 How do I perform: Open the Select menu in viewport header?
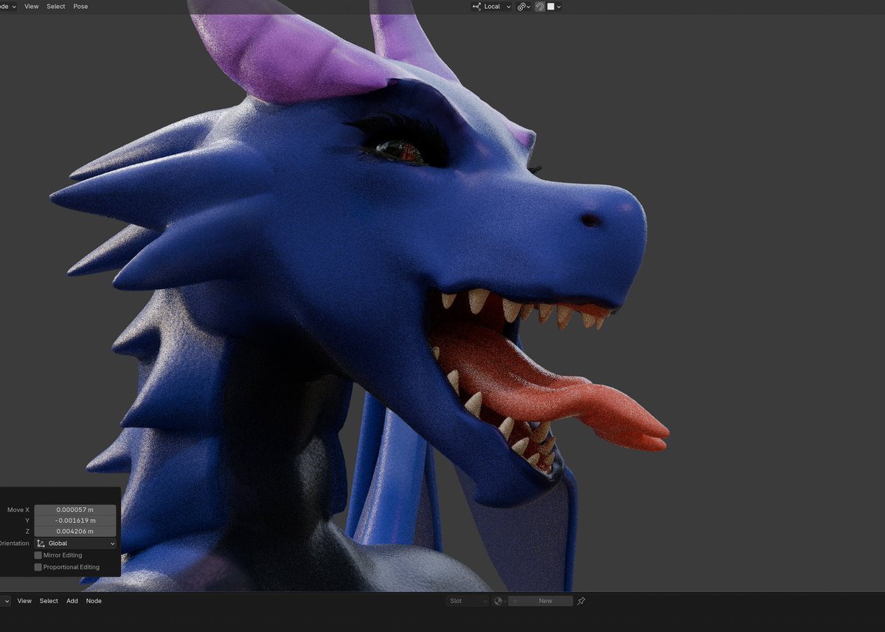56,6
